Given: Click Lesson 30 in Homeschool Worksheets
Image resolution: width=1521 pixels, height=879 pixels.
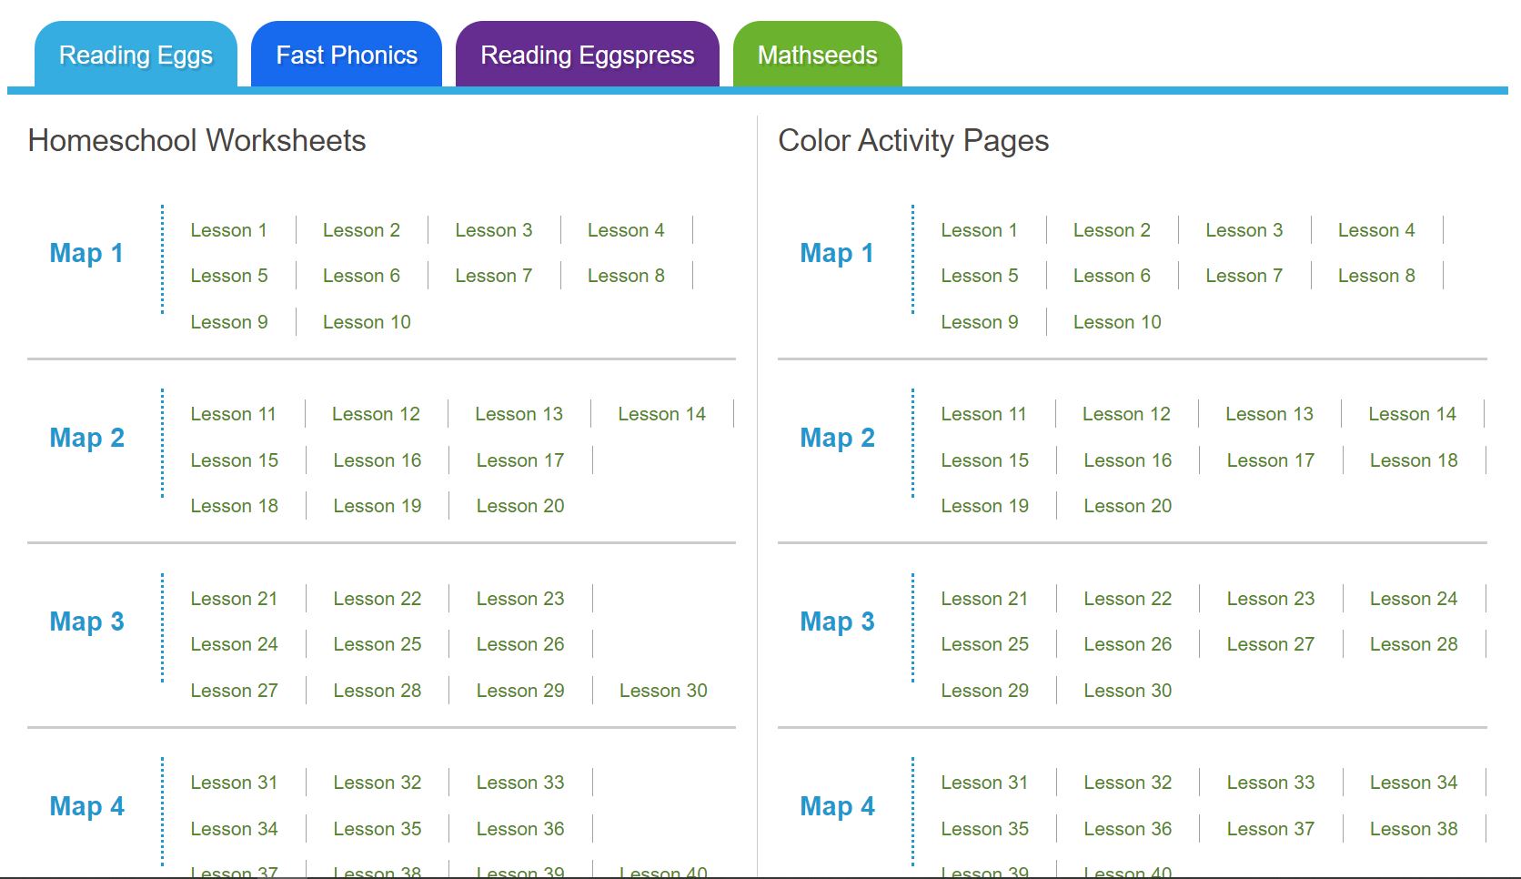Looking at the screenshot, I should pos(662,691).
